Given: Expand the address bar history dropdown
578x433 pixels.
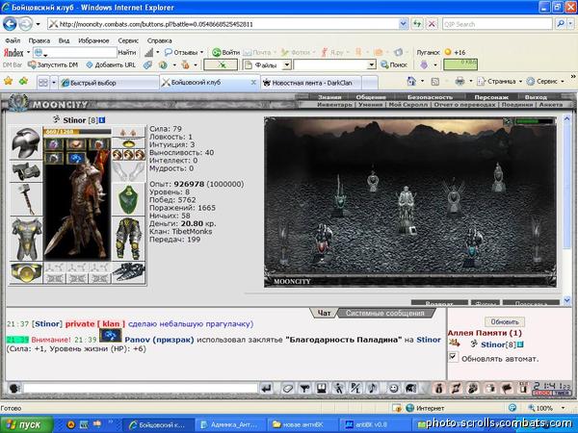Looking at the screenshot, I should tap(404, 24).
